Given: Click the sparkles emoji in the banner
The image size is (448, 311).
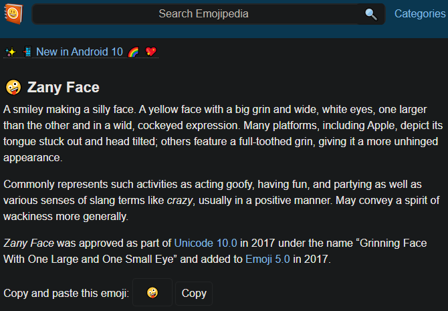Looking at the screenshot, I should click(10, 51).
